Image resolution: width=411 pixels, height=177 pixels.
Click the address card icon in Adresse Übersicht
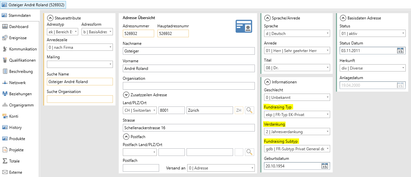coord(244,26)
